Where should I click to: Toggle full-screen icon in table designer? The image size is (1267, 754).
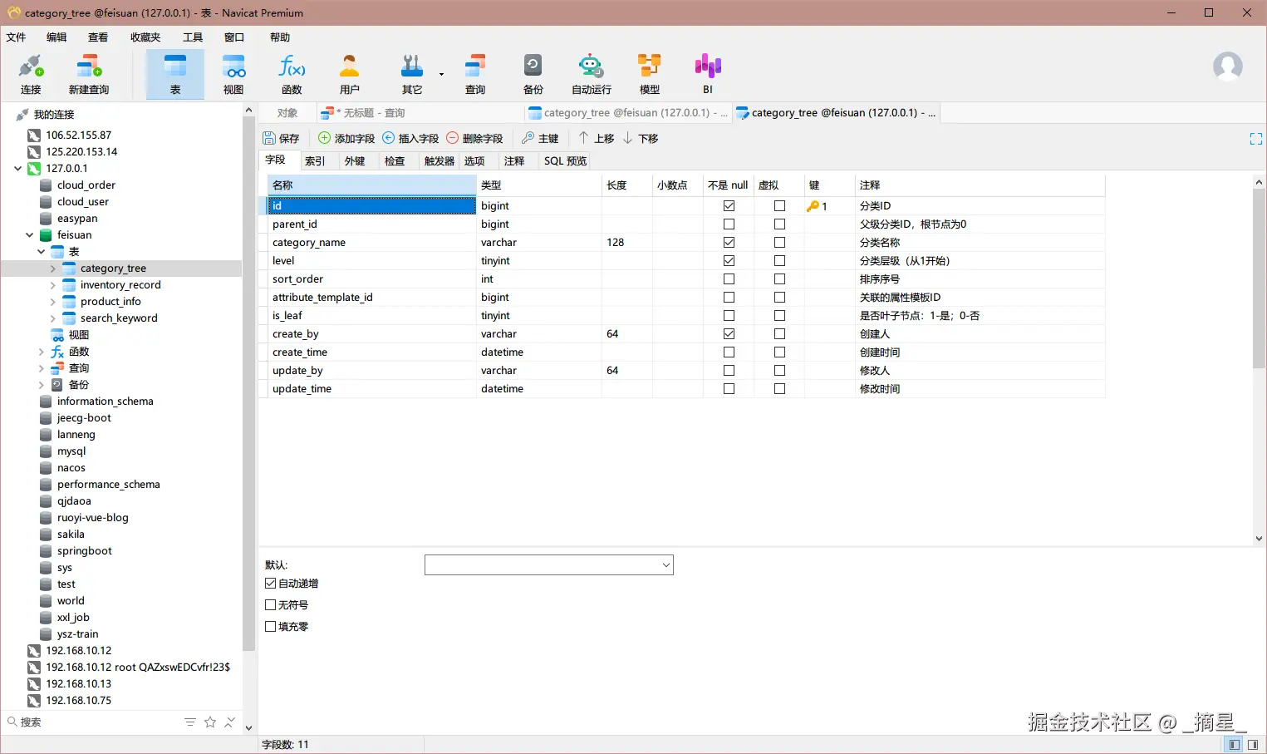click(x=1256, y=139)
